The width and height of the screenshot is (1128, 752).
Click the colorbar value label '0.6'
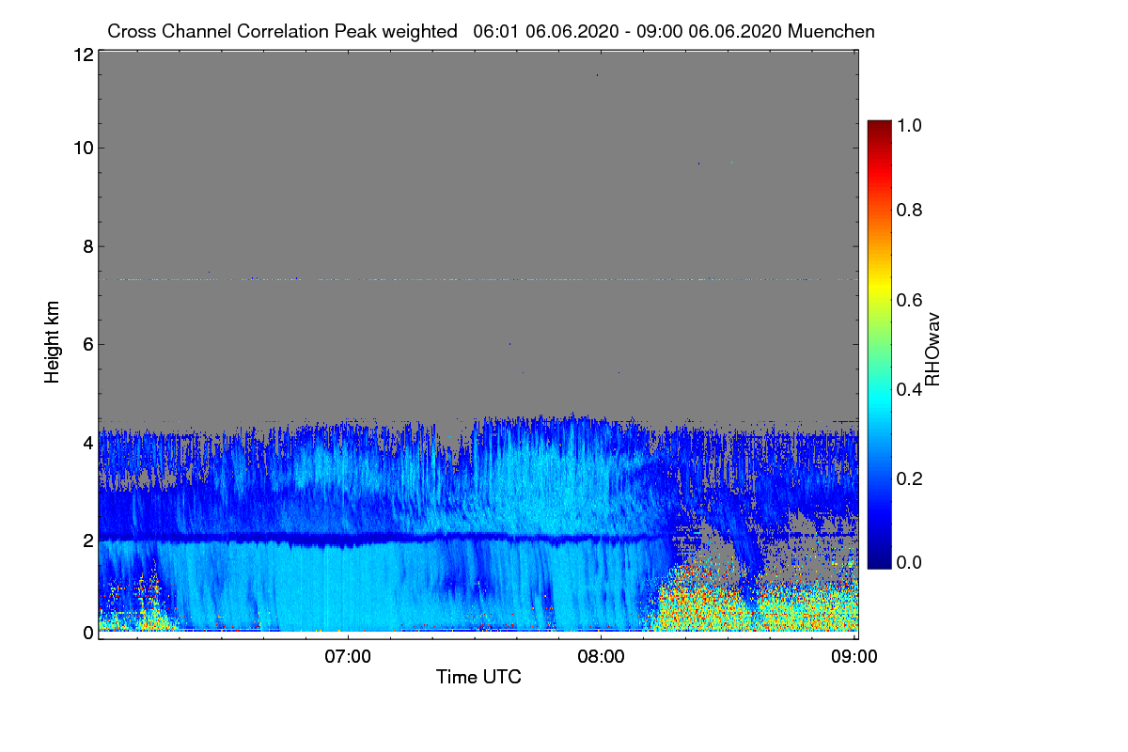pyautogui.click(x=909, y=300)
